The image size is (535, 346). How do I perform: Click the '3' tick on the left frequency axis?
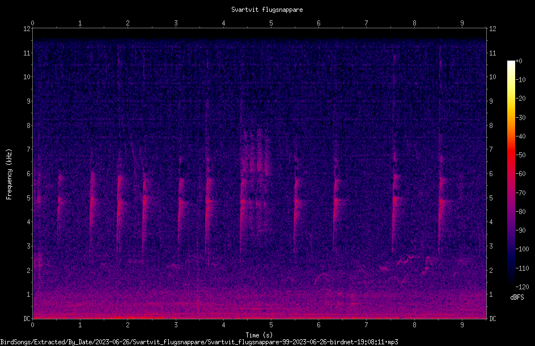[28, 246]
